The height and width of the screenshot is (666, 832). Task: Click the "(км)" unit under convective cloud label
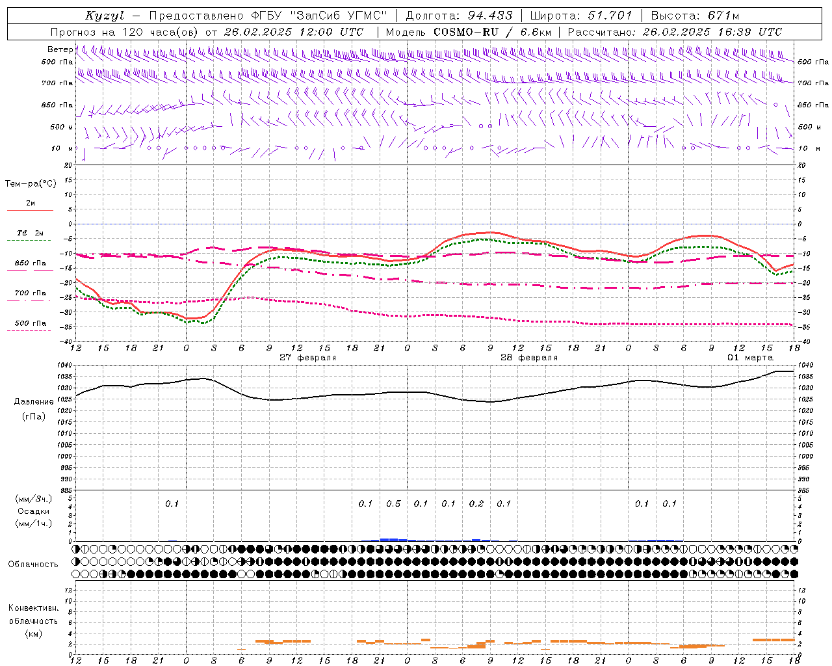(33, 633)
